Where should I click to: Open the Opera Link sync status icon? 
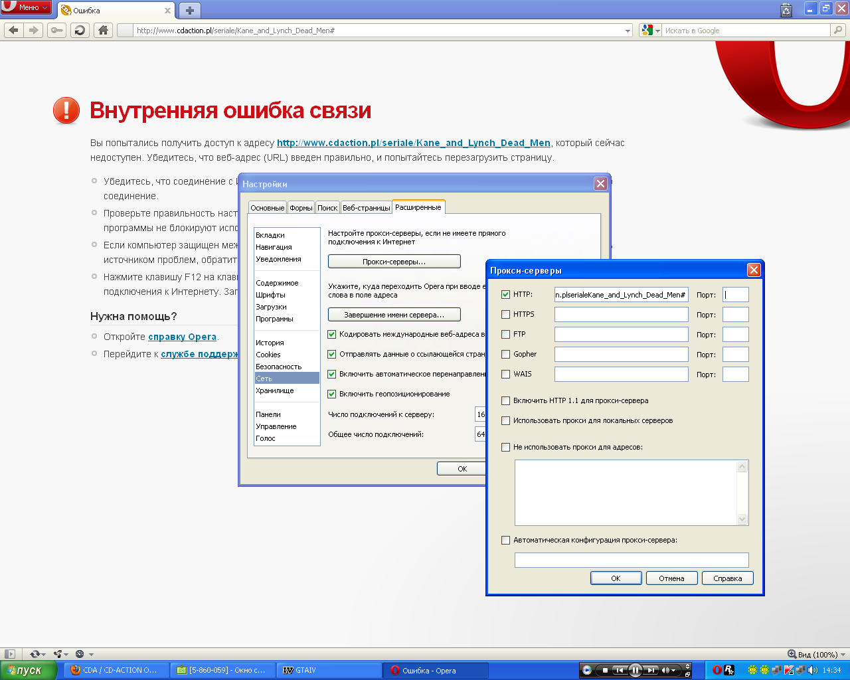(x=35, y=654)
